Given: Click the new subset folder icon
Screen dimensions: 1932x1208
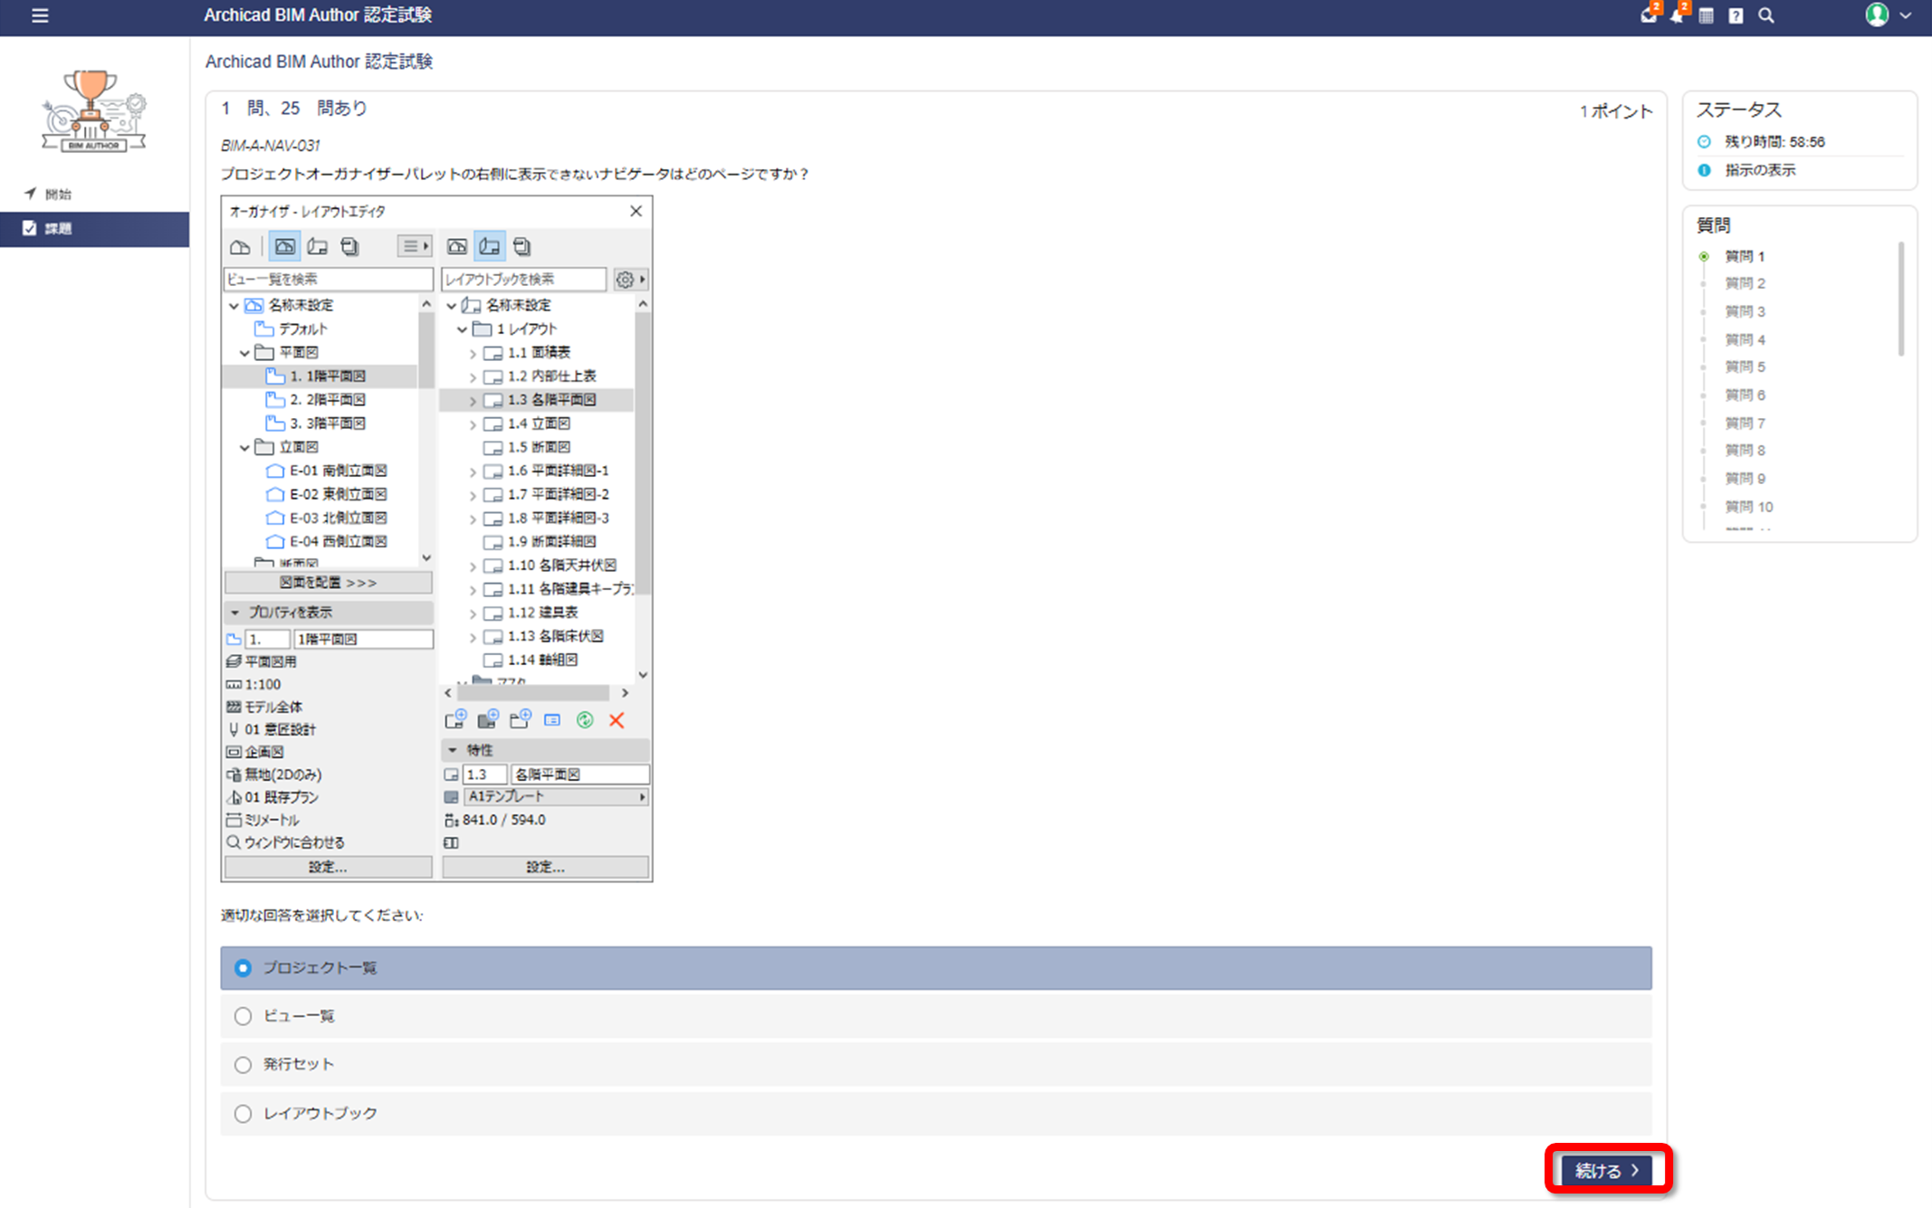Looking at the screenshot, I should [520, 720].
